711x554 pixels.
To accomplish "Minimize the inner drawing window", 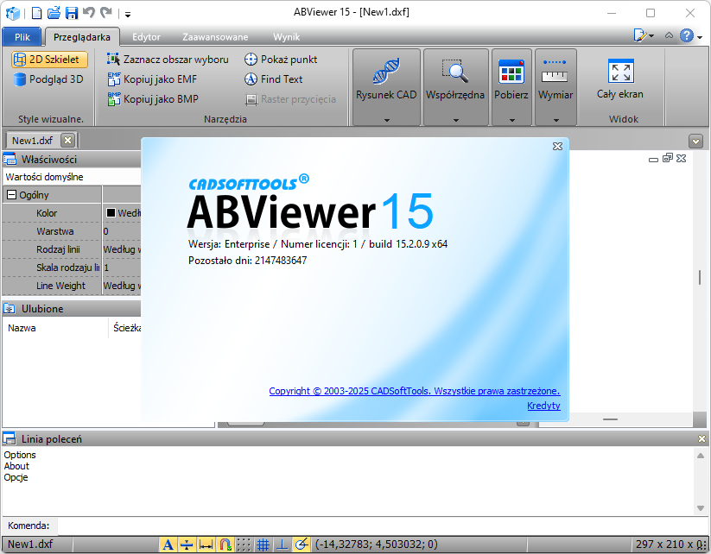I will click(653, 160).
